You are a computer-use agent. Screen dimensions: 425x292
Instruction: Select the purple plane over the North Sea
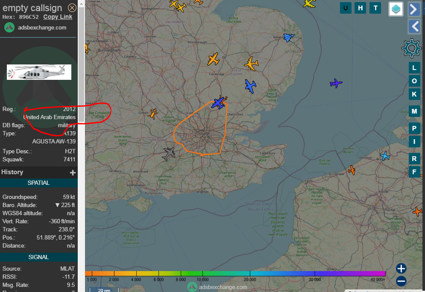point(336,83)
